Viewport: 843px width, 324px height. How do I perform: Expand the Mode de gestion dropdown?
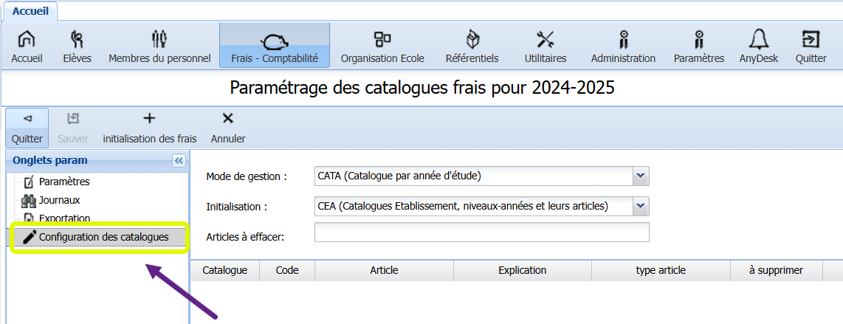point(641,176)
